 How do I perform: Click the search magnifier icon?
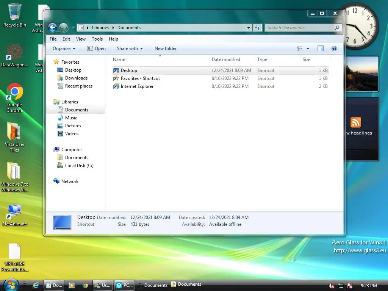[337, 28]
